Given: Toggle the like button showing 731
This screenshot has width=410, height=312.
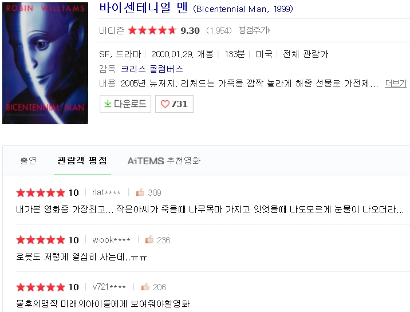Looking at the screenshot, I should 174,104.
